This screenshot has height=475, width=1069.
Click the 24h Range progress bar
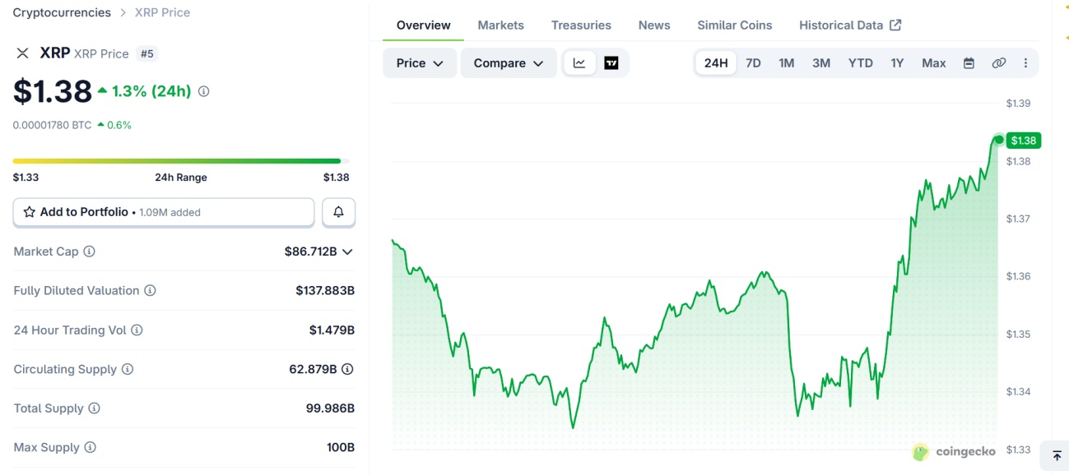(x=181, y=161)
